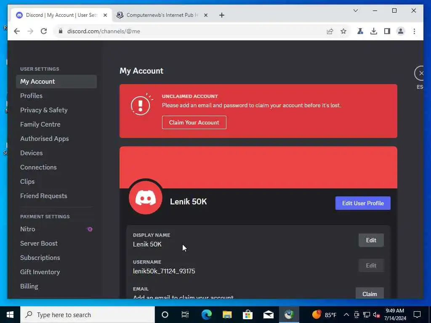Open the Chrome labs flask icon
Viewport: 431px width, 323px height.
tap(360, 31)
